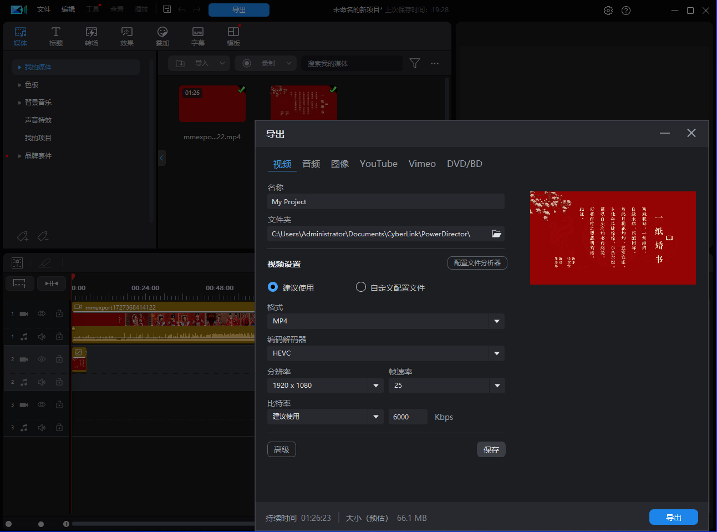The width and height of the screenshot is (717, 532).
Task: Open the File menu
Action: [x=44, y=9]
